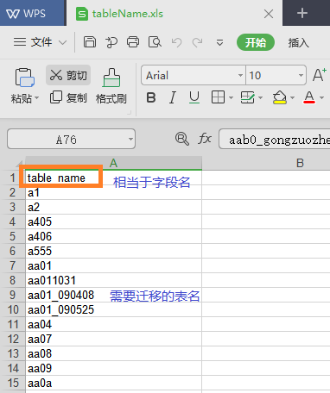Expand the borders dropdown arrow
This screenshot has height=393, width=330.
[x=231, y=98]
